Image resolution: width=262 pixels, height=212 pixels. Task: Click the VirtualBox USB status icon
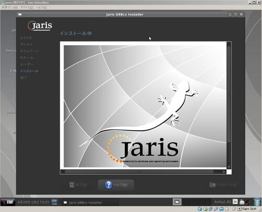pos(216,209)
